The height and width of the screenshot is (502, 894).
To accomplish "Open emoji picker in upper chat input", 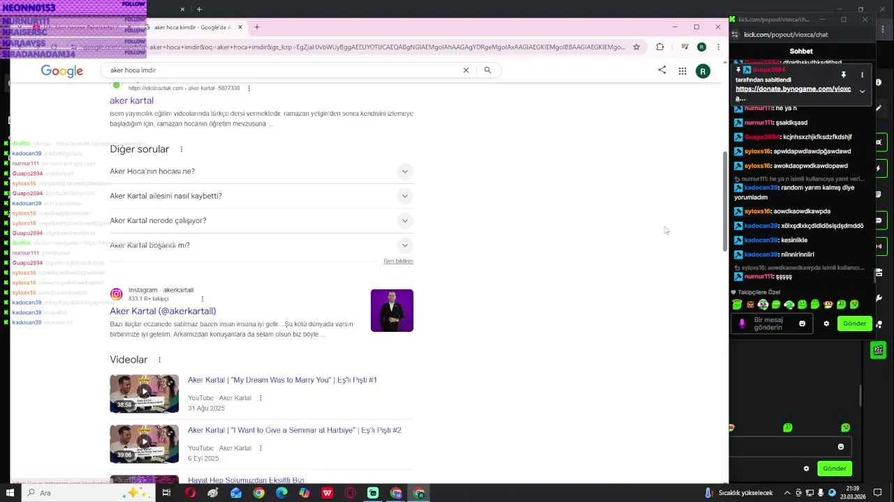I will click(802, 324).
